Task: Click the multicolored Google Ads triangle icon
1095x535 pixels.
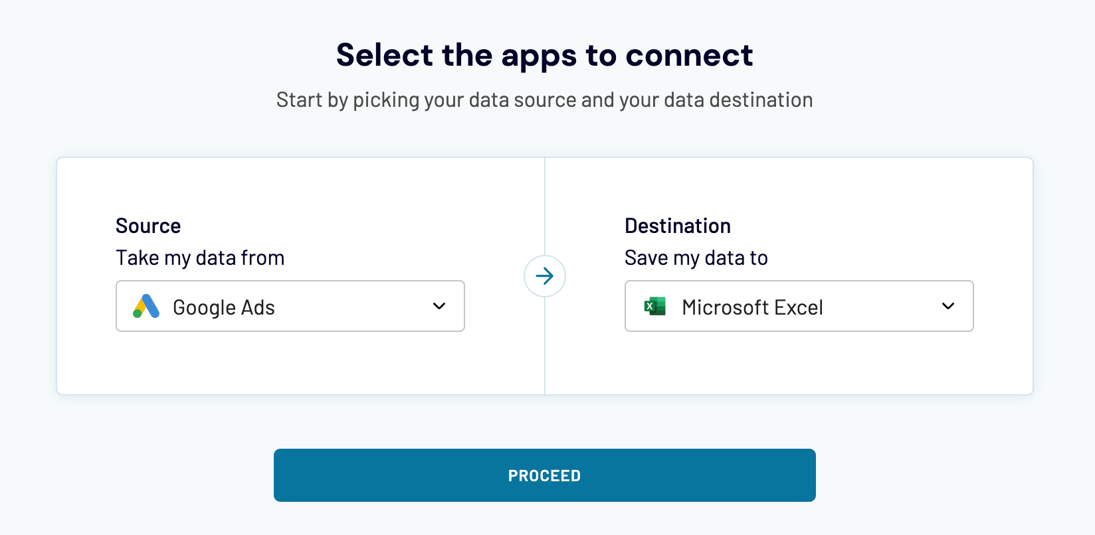Action: click(x=146, y=306)
